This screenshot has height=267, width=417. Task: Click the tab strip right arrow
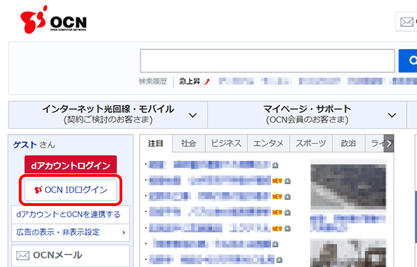coord(389,144)
